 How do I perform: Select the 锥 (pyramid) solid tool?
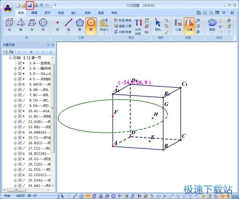(x=21, y=25)
